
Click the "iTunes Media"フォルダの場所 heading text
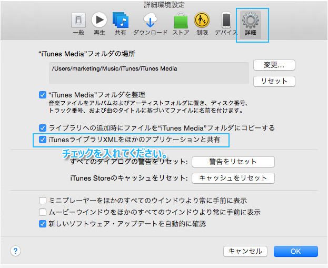[87, 54]
